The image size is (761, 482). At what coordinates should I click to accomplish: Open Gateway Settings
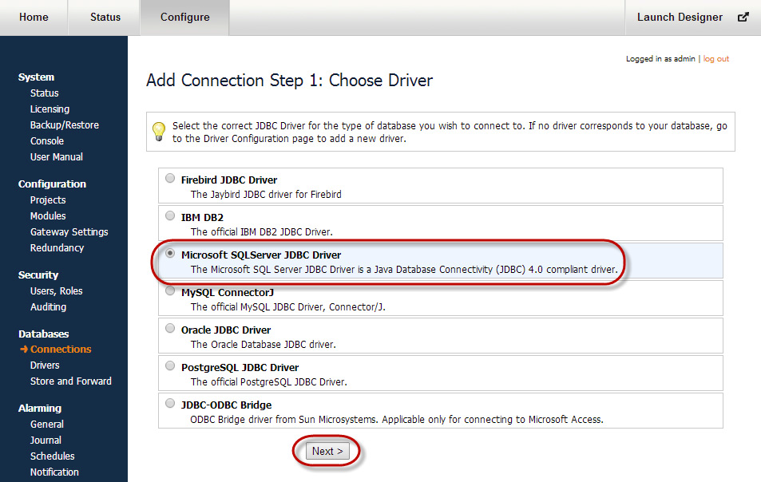(69, 231)
